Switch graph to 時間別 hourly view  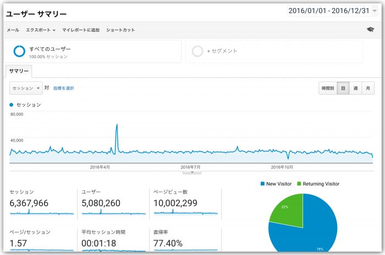click(x=328, y=88)
